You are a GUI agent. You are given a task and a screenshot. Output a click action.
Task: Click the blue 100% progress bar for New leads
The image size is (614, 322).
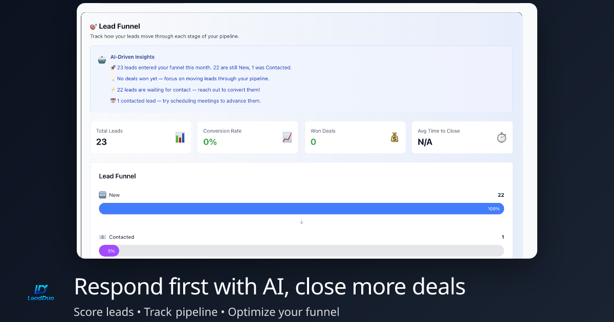(301, 209)
